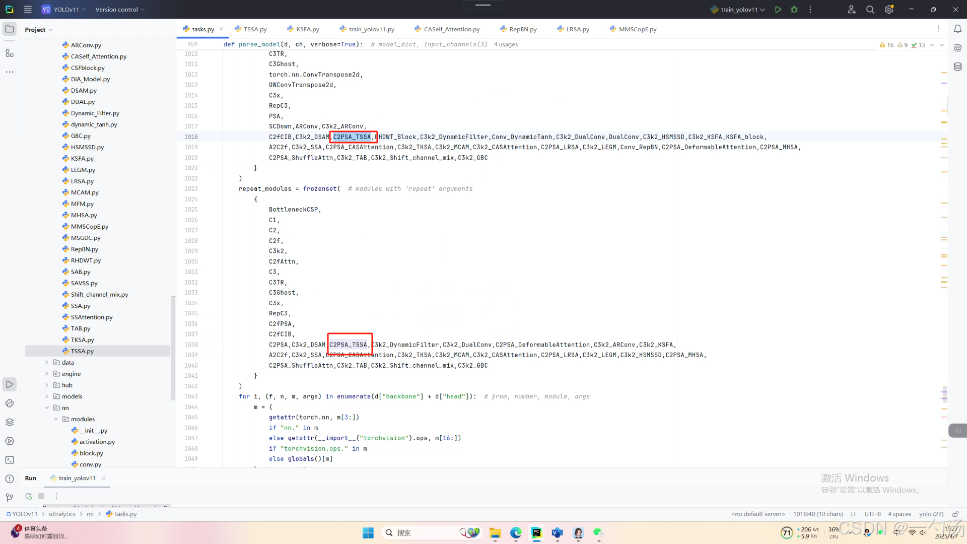
Task: Run train_yolov11 with the green play icon
Action: 778,10
